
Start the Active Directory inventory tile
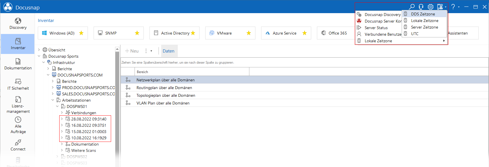(x=174, y=33)
